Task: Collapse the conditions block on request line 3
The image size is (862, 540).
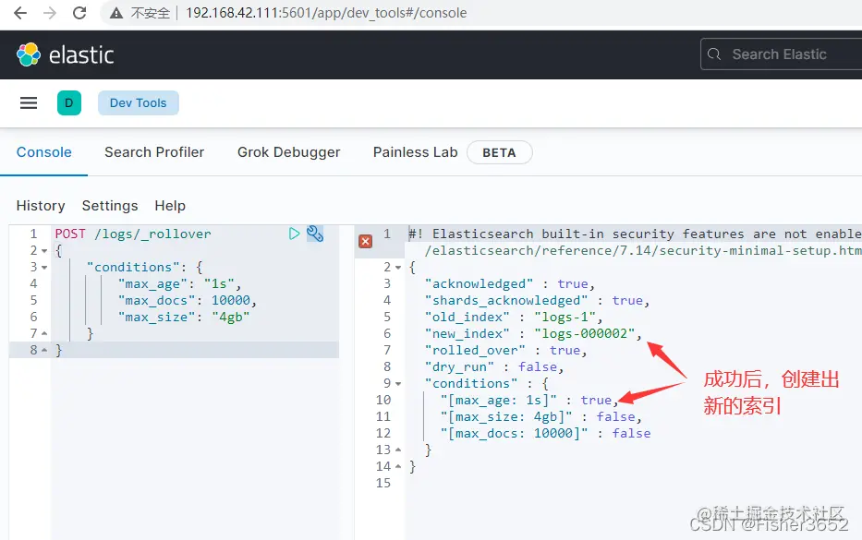Action: tap(44, 268)
